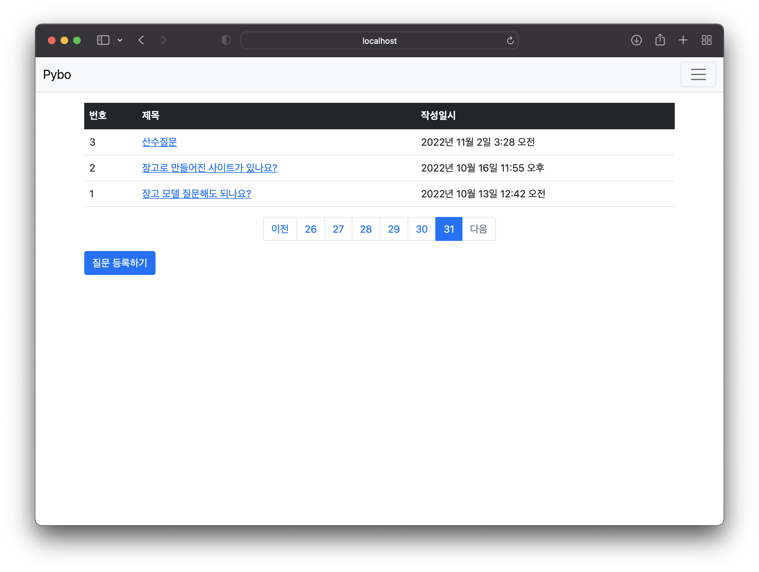Go back with the browser back arrow
The image size is (759, 572).
coord(141,40)
